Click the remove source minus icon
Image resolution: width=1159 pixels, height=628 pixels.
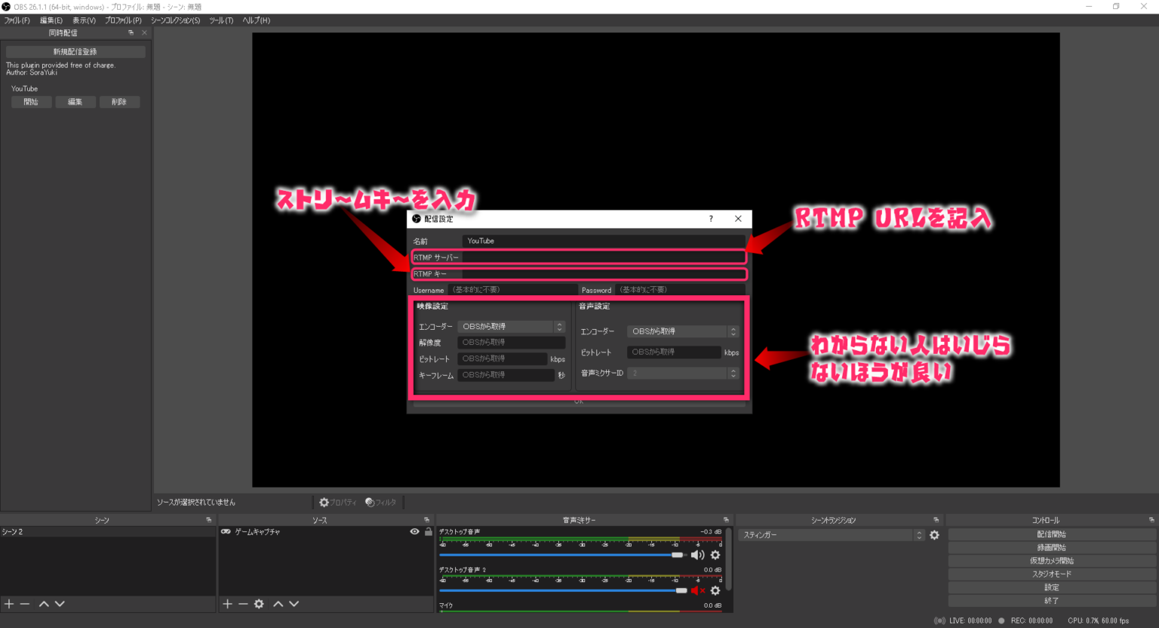tap(242, 603)
